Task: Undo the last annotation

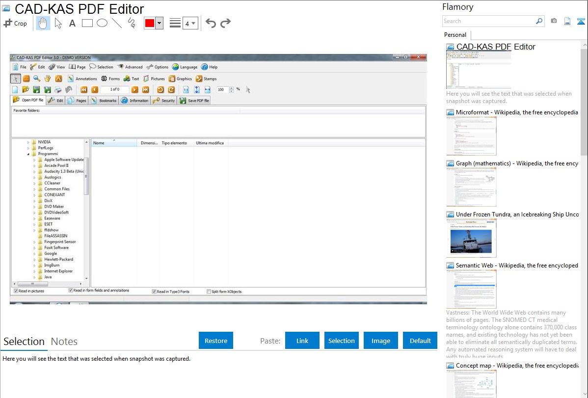Action: [211, 23]
